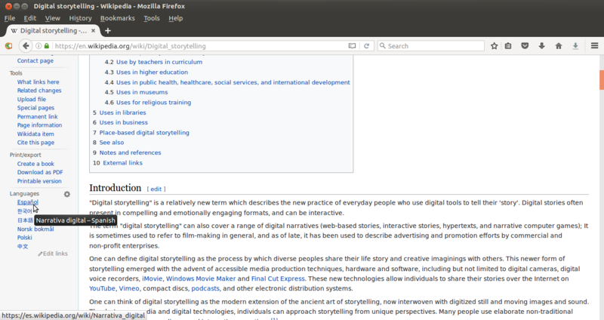The width and height of the screenshot is (604, 320).
Task: Open the View menu
Action: [52, 18]
